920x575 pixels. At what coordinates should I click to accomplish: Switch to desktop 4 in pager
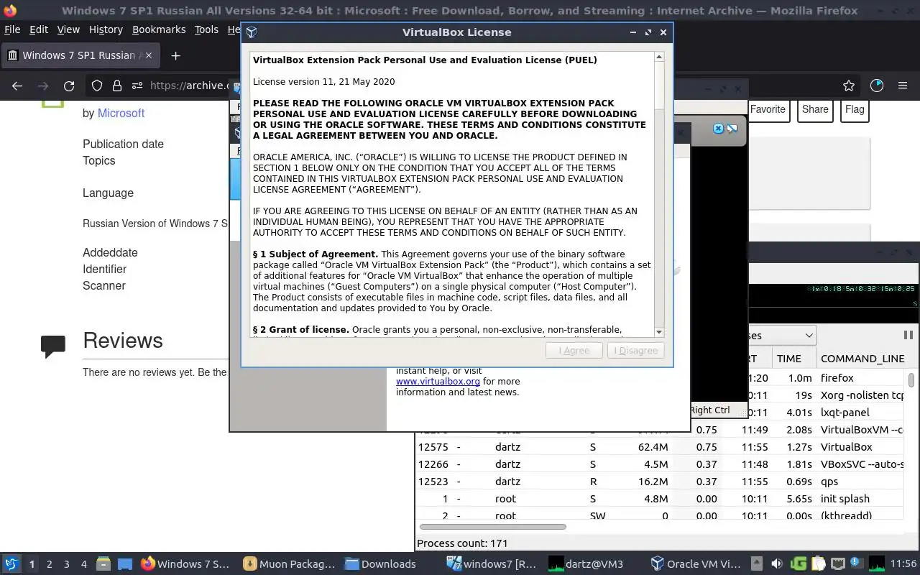click(x=83, y=564)
